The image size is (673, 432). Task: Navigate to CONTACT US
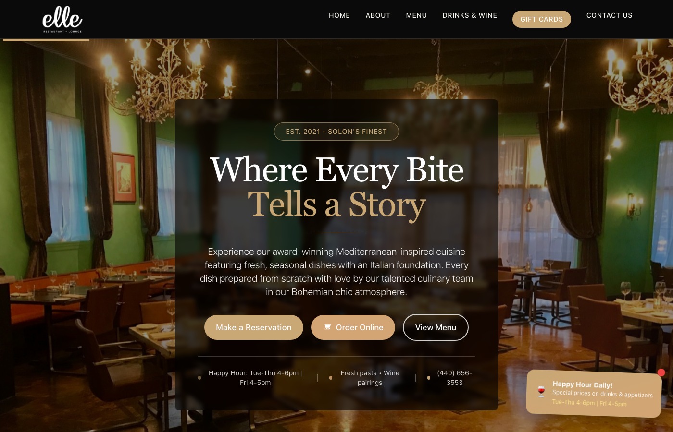point(610,15)
